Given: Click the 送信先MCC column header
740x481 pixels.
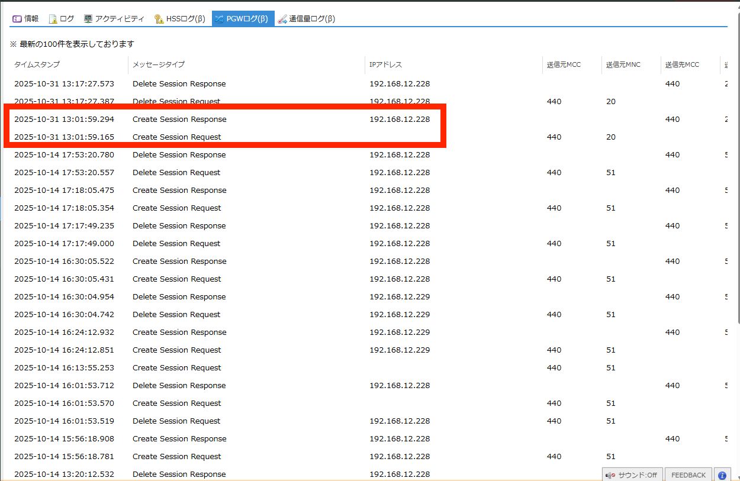Looking at the screenshot, I should coord(682,64).
